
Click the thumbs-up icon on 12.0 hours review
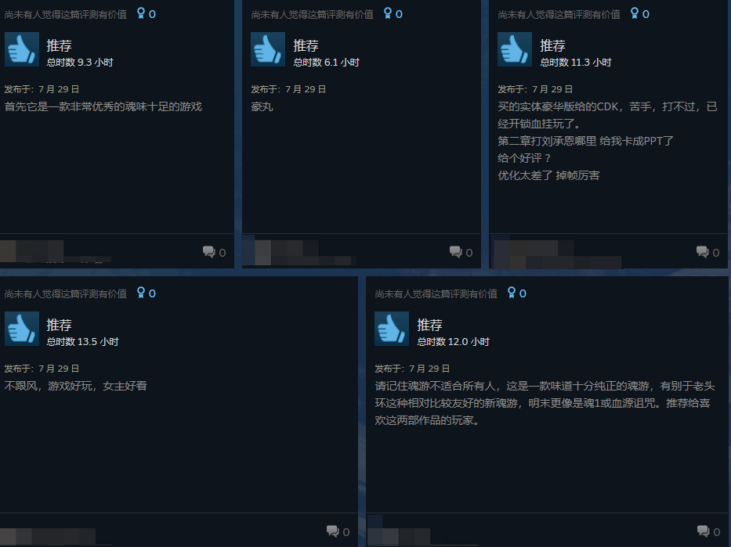coord(392,329)
